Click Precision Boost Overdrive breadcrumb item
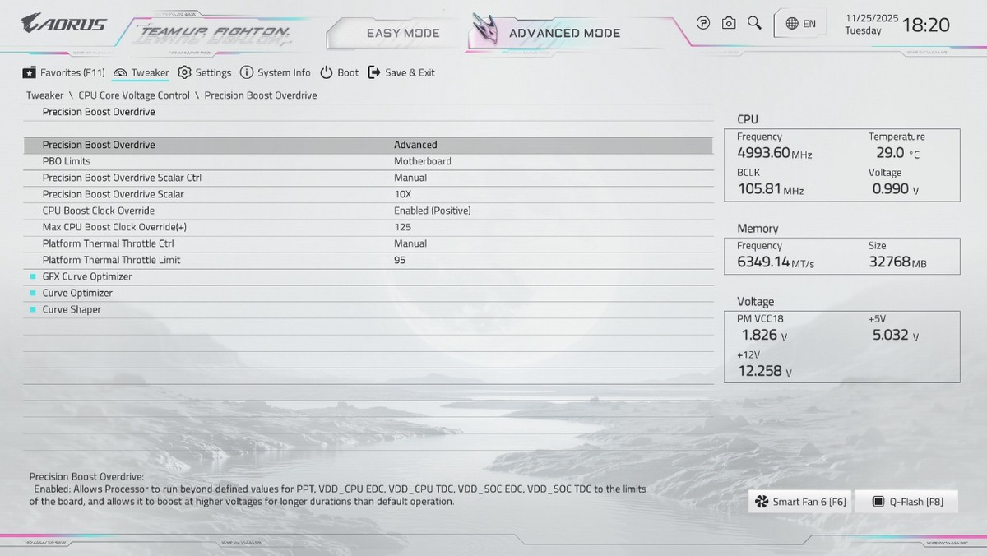This screenshot has width=987, height=556. [261, 95]
